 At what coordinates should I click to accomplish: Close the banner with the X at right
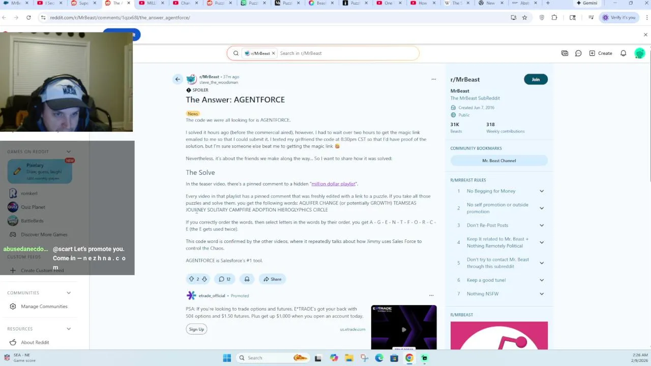[x=645, y=35]
